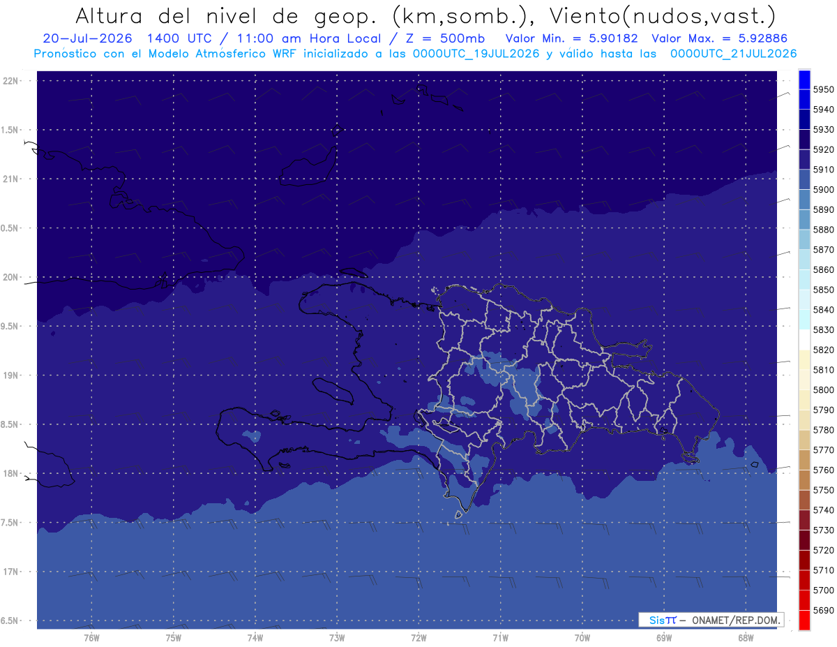Image resolution: width=837 pixels, height=647 pixels.
Task: Click the '74W' longitude label
Action: [255, 637]
